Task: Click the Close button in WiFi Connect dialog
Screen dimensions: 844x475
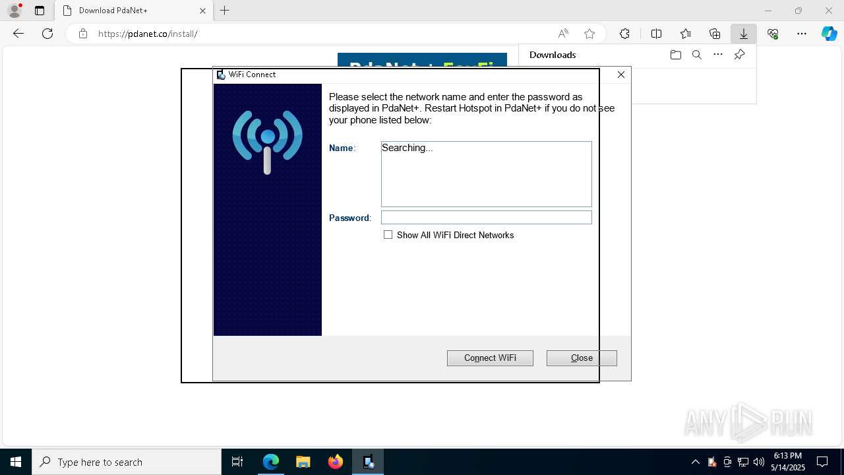Action: 582,358
